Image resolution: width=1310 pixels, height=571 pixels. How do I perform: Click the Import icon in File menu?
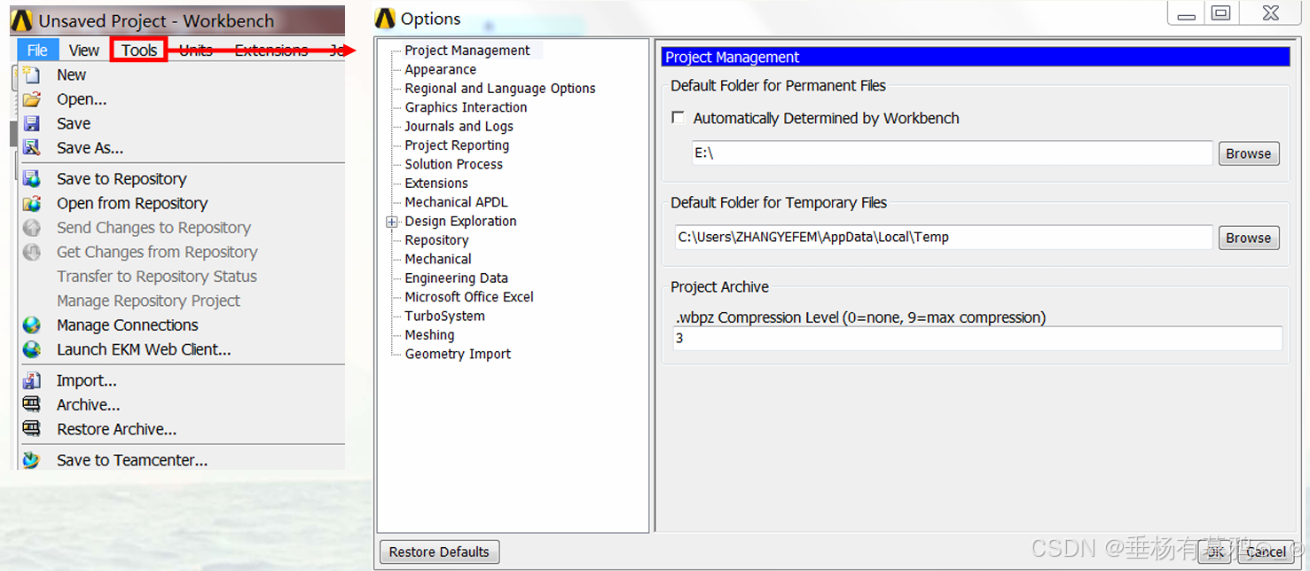32,380
